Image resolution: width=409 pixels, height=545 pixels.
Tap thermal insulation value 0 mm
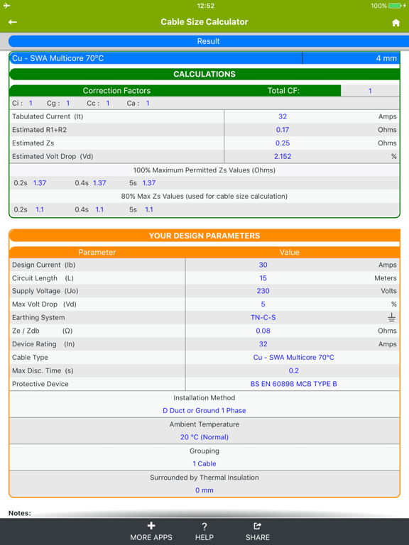[204, 490]
